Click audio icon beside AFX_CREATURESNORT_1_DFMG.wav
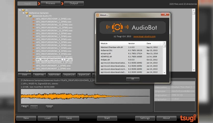This screenshot has height=123, width=213. pyautogui.click(x=34, y=66)
